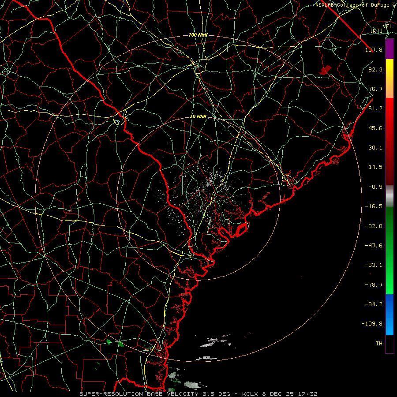Screen dimensions: 397x397
Task: Click the 100 NMI range ring label
Action: (x=198, y=35)
